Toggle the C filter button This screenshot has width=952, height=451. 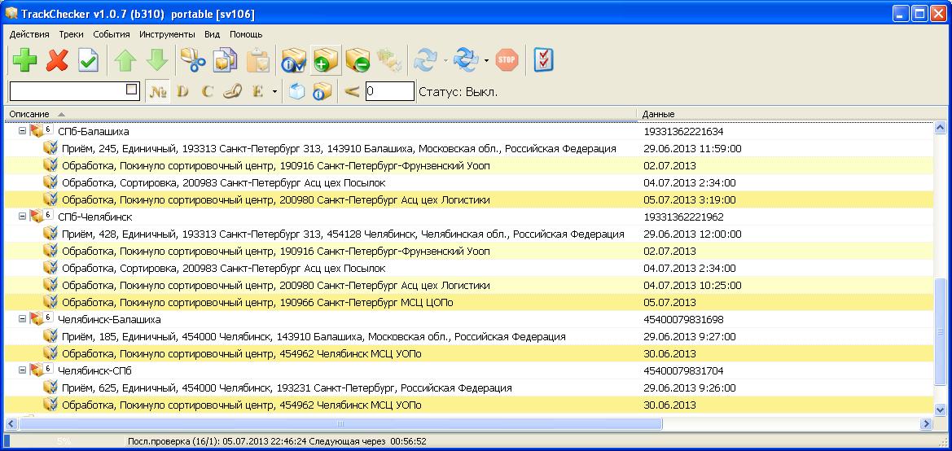click(207, 91)
